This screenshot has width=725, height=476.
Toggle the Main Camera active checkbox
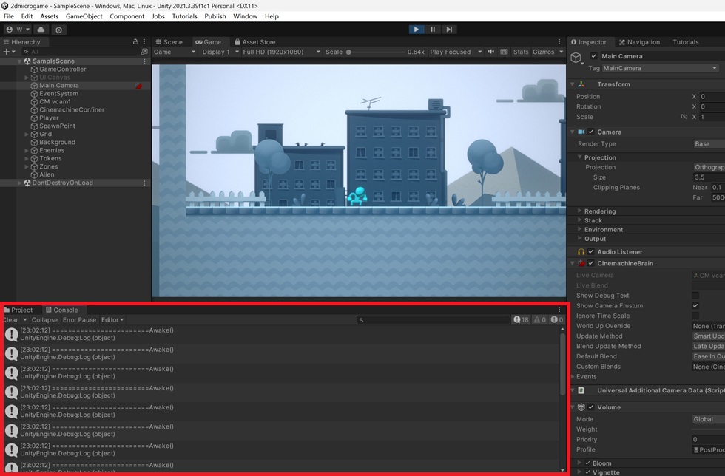click(x=593, y=56)
